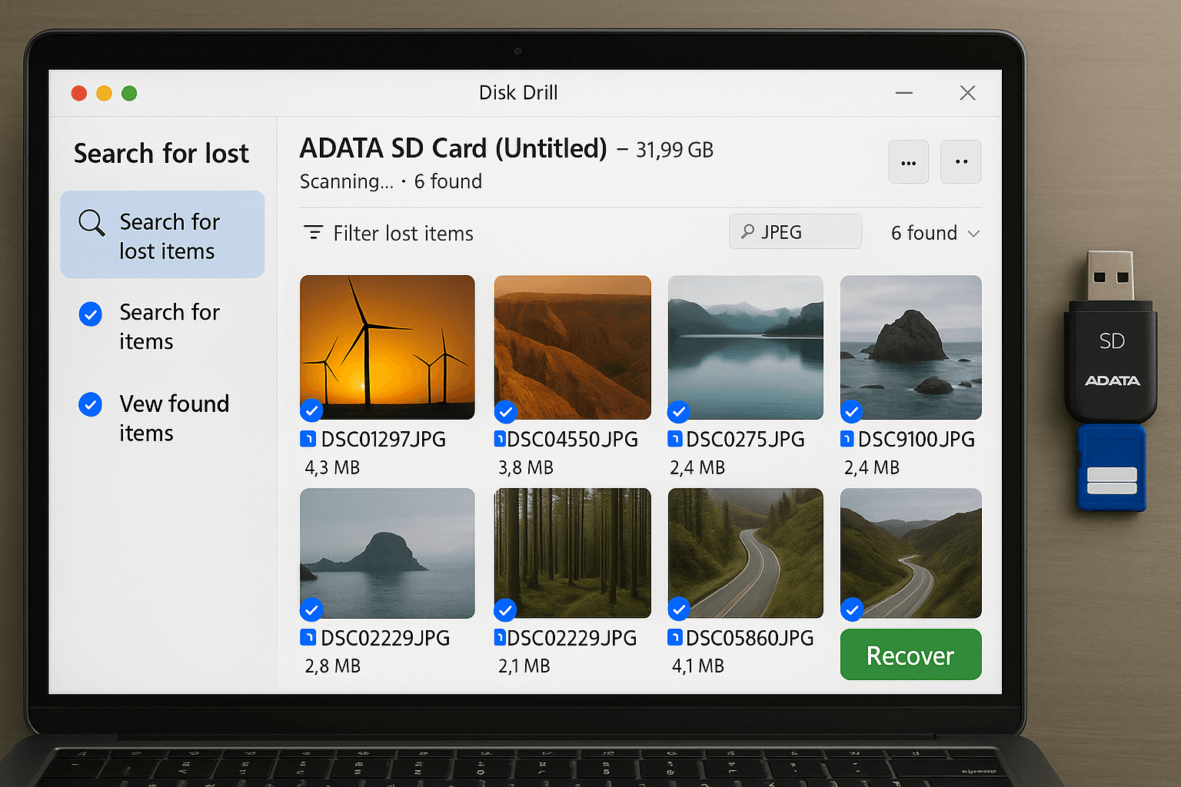Uncheck the DSC9100JPG sea rock photo checkbox
This screenshot has height=787, width=1181.
click(x=851, y=412)
